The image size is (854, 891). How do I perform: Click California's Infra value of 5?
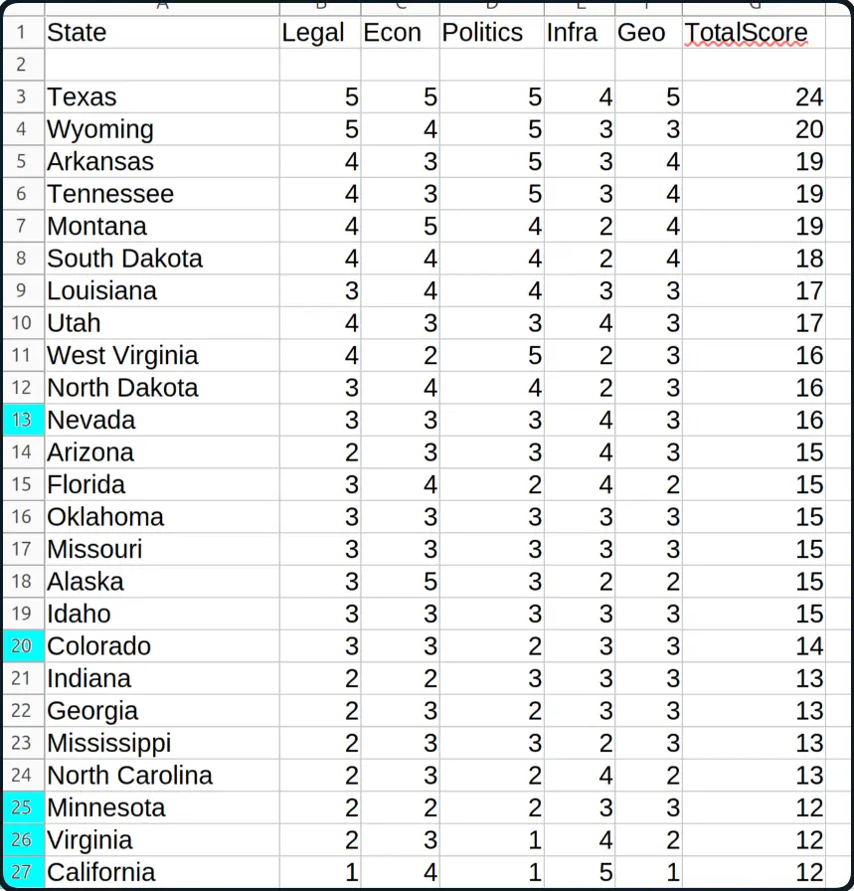coord(580,872)
